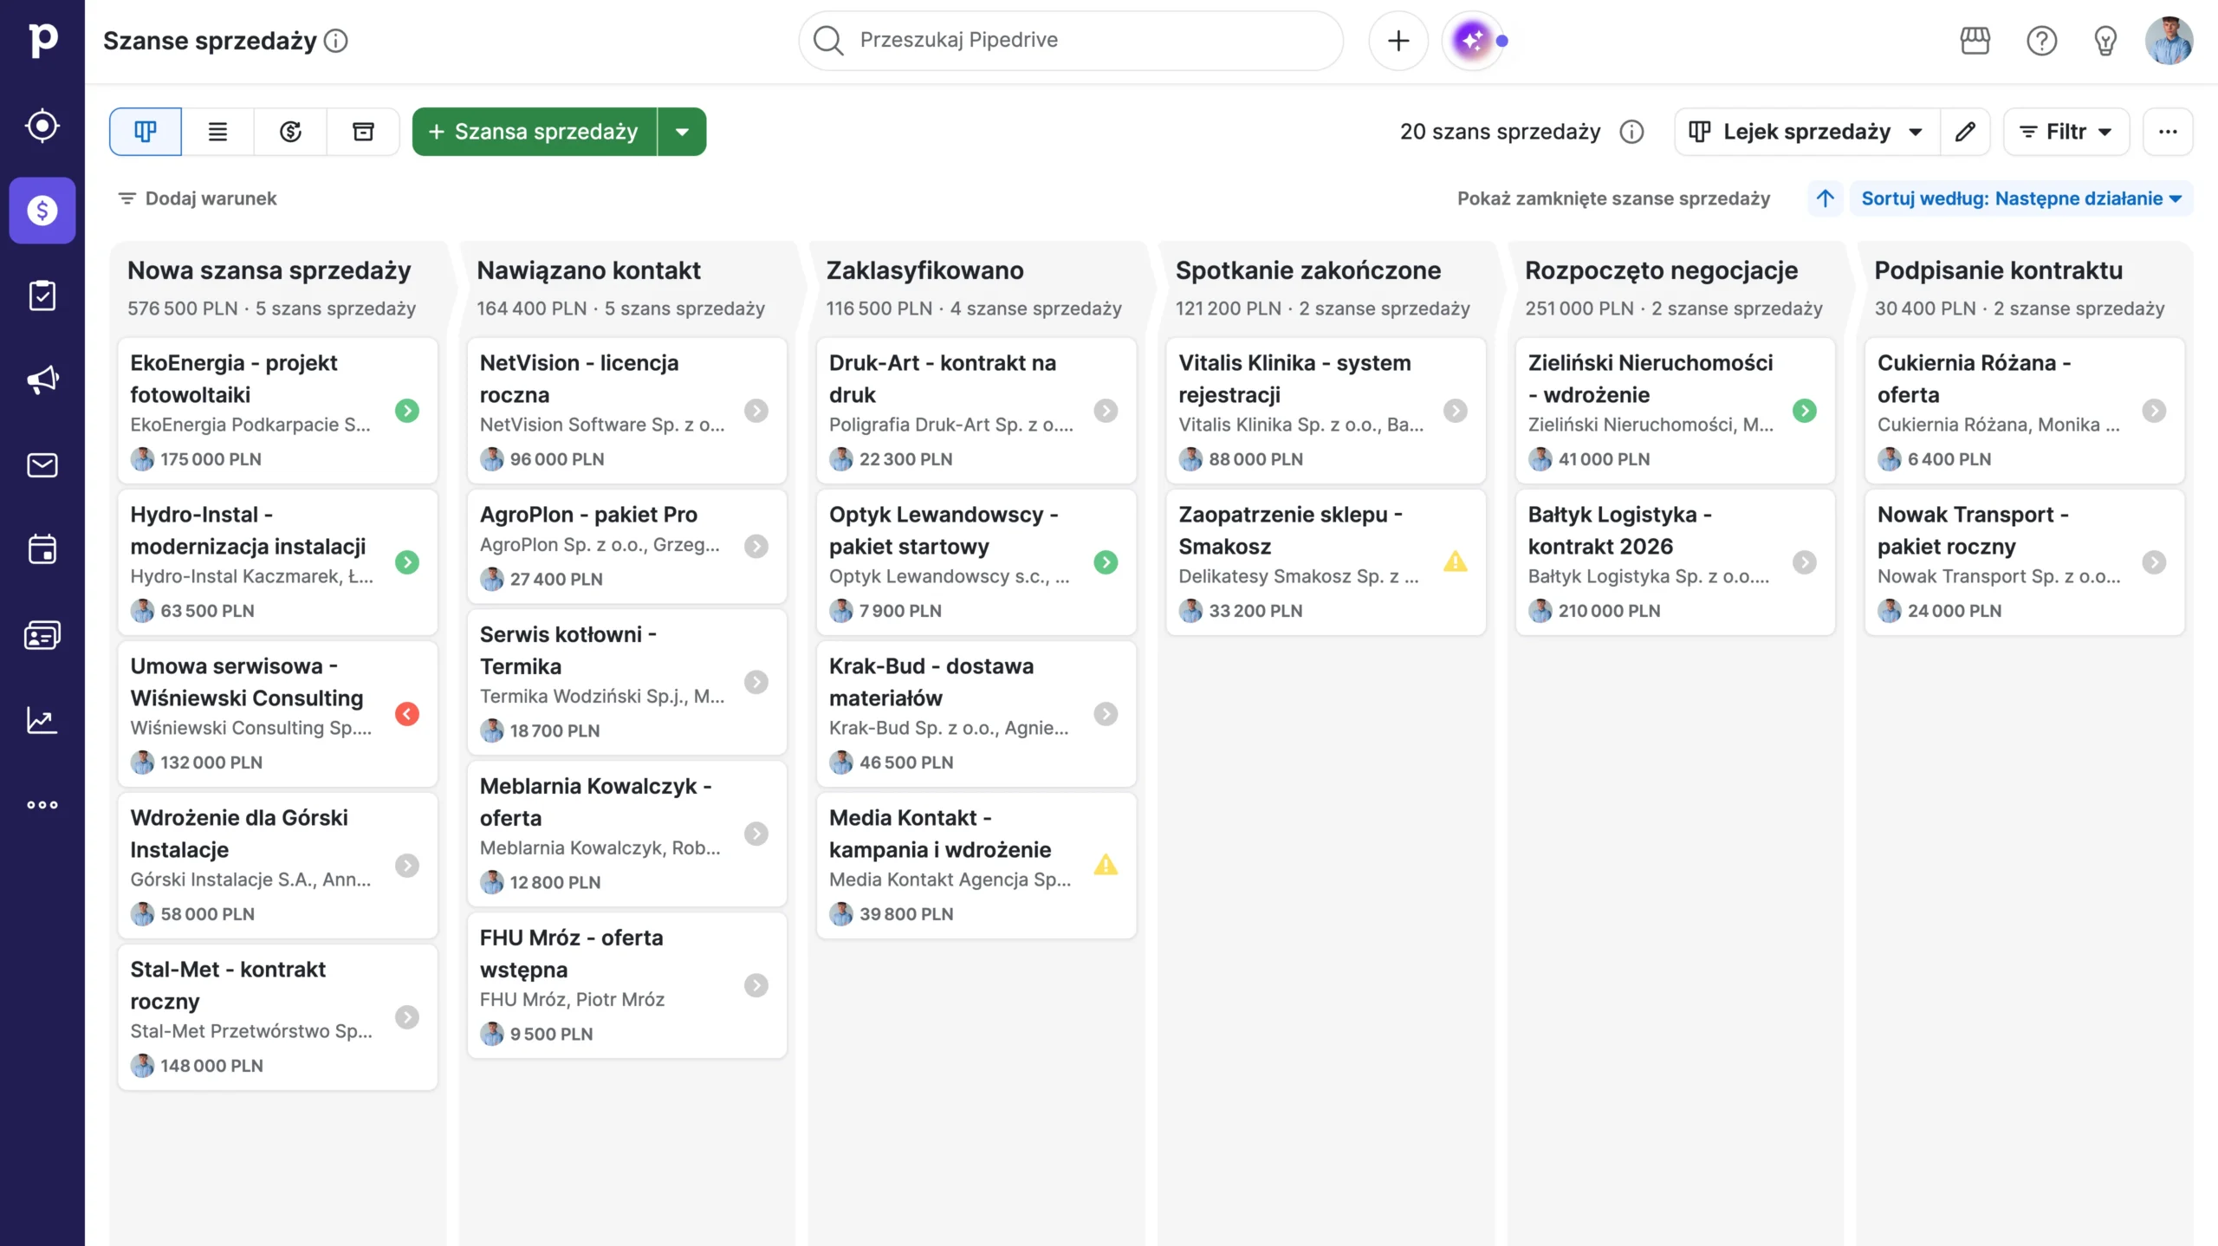
Task: Click activity arrow on Krak-Bud deal
Action: [x=1106, y=714]
